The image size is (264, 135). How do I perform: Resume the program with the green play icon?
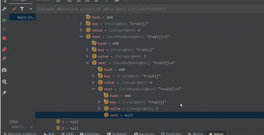click(x=4, y=20)
